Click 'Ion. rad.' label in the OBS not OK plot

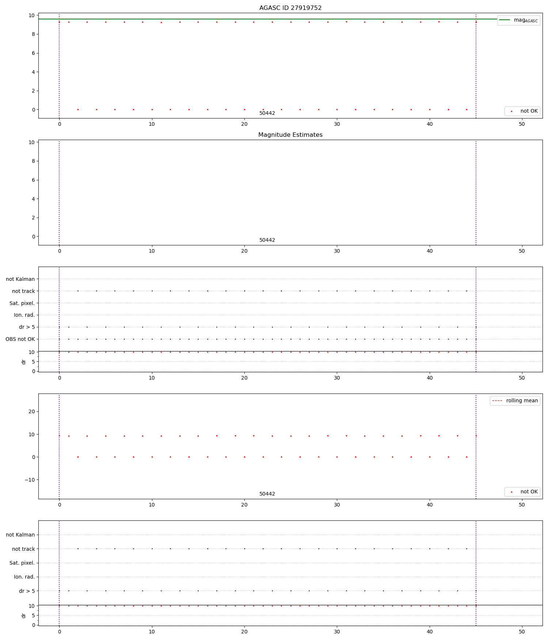tap(24, 315)
